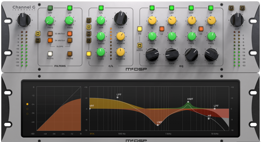Screen dimensions: 261x142
Task: Toggle the HMF band enable button
Action: click(x=191, y=8)
